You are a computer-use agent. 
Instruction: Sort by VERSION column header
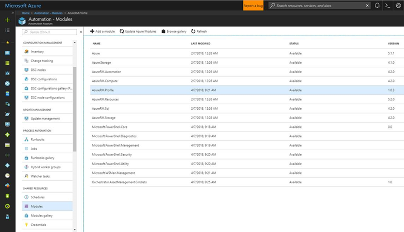[x=393, y=44]
